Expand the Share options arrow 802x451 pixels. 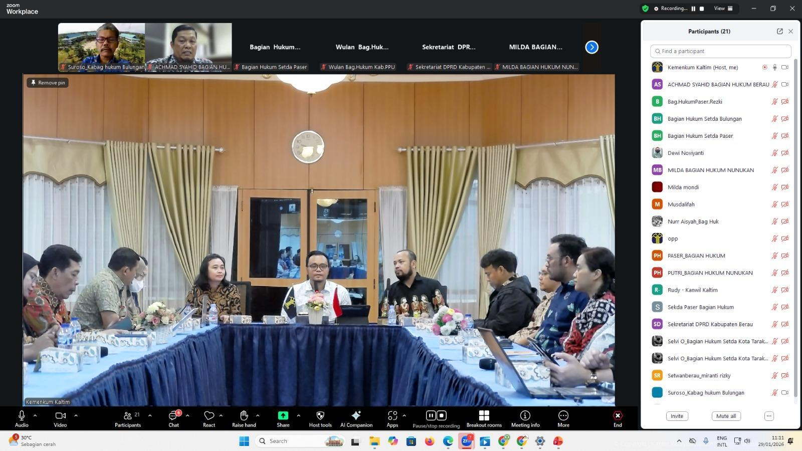pos(299,415)
